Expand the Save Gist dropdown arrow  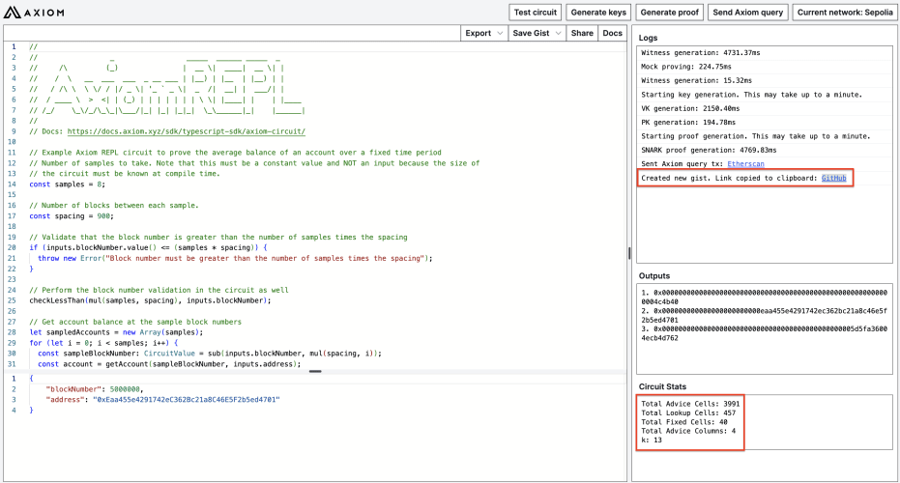(x=558, y=33)
